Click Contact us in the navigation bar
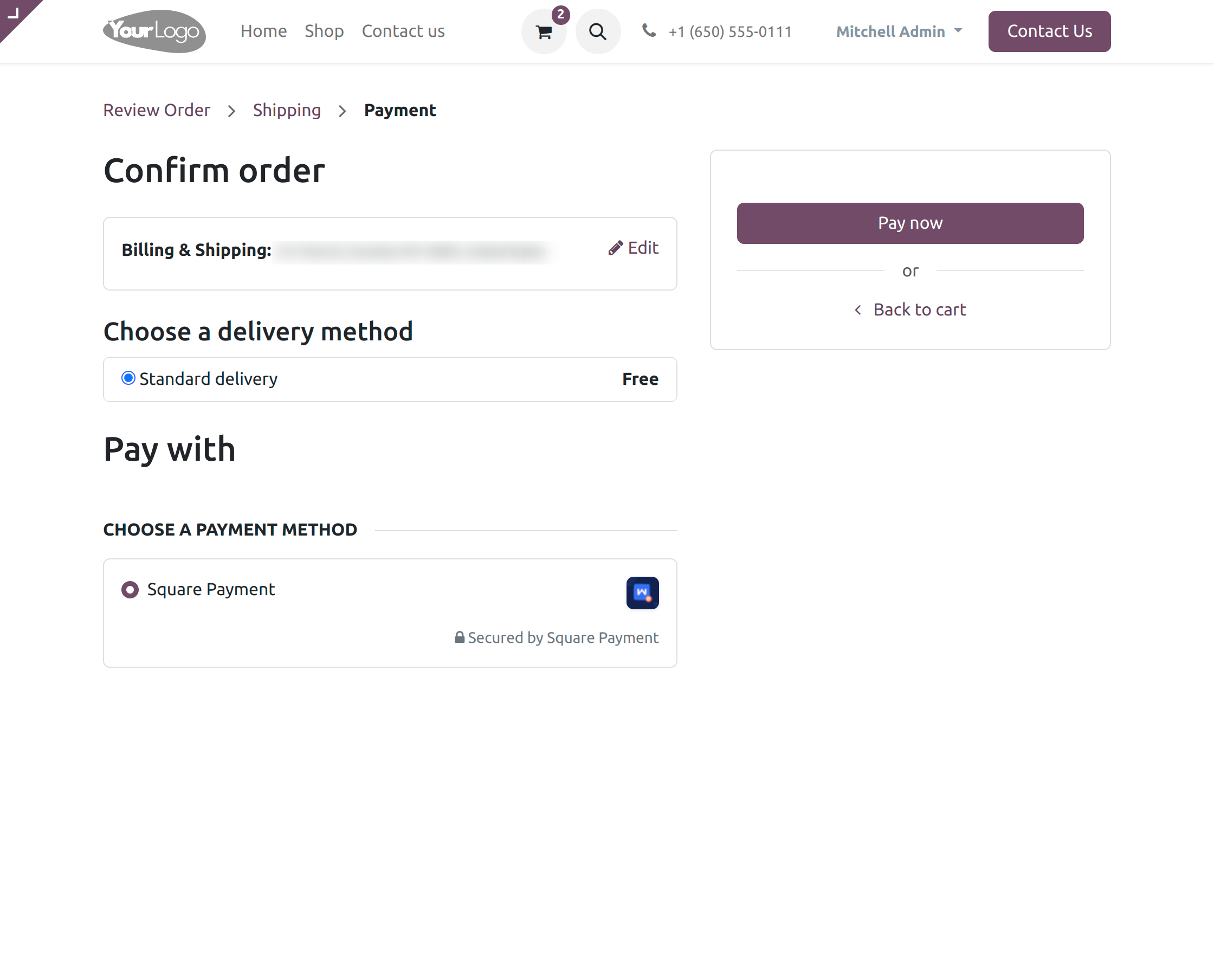Screen dimensions: 1214x954 403,31
